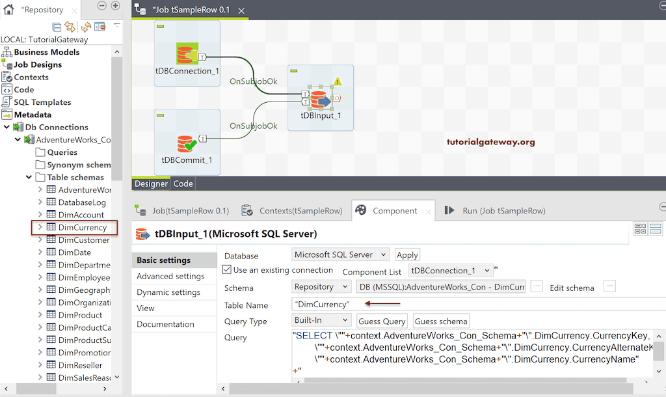Select the tDBCommit_1 component icon
This screenshot has width=666, height=397.
tap(187, 144)
